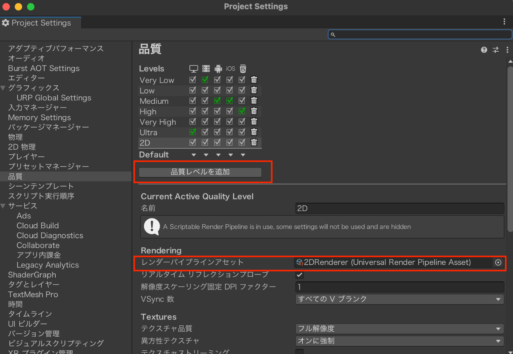Screen dimensions: 513x354
Task: Delete the Ultra quality level
Action: (254, 132)
